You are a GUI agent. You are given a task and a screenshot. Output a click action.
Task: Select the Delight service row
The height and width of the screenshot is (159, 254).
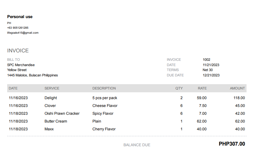pyautogui.click(x=51, y=98)
